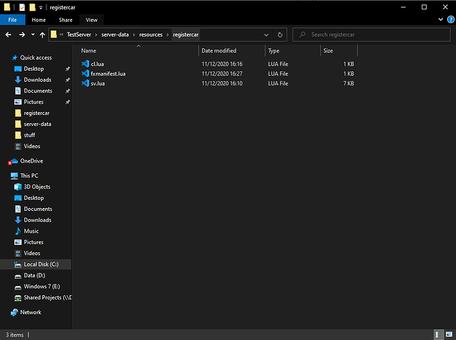
Task: Click the fxmanifest.lua file name
Action: (x=108, y=73)
